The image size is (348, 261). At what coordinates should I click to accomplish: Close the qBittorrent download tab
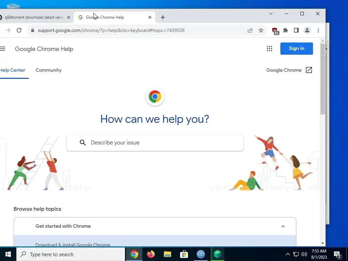[x=69, y=17]
